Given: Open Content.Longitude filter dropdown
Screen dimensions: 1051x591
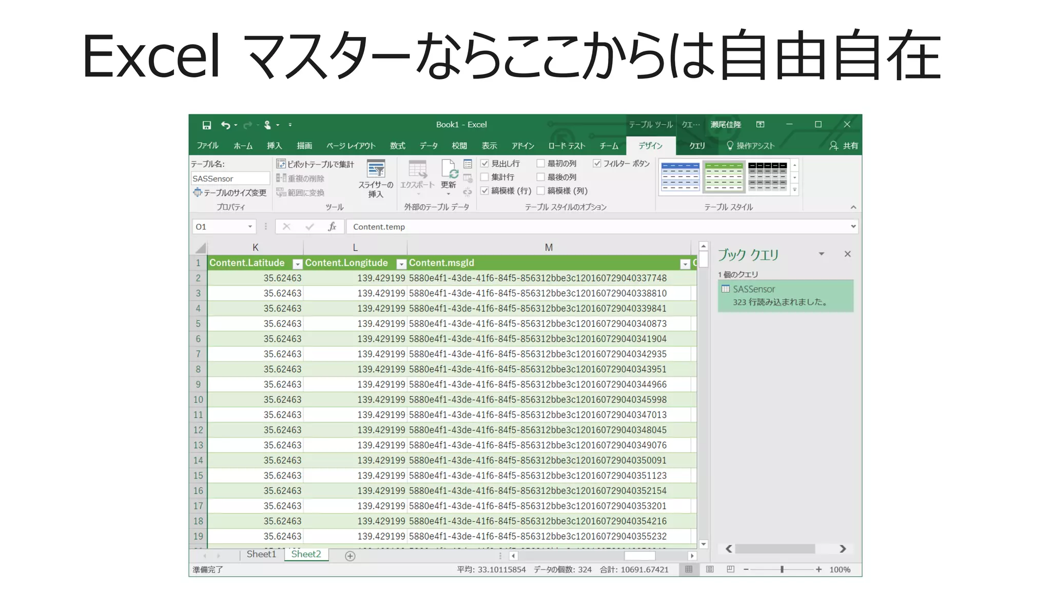Looking at the screenshot, I should [401, 264].
